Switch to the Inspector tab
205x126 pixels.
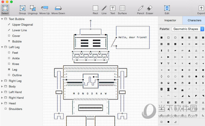click(x=170, y=20)
